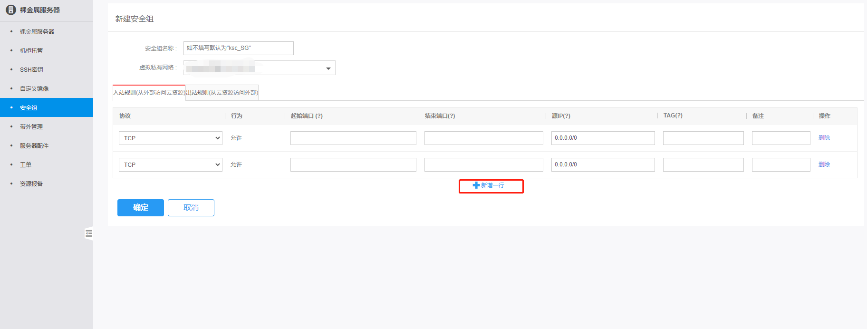This screenshot has height=329, width=867.
Task: Edit the second row's 源IP field 0.0.0.0/0
Action: click(x=603, y=164)
